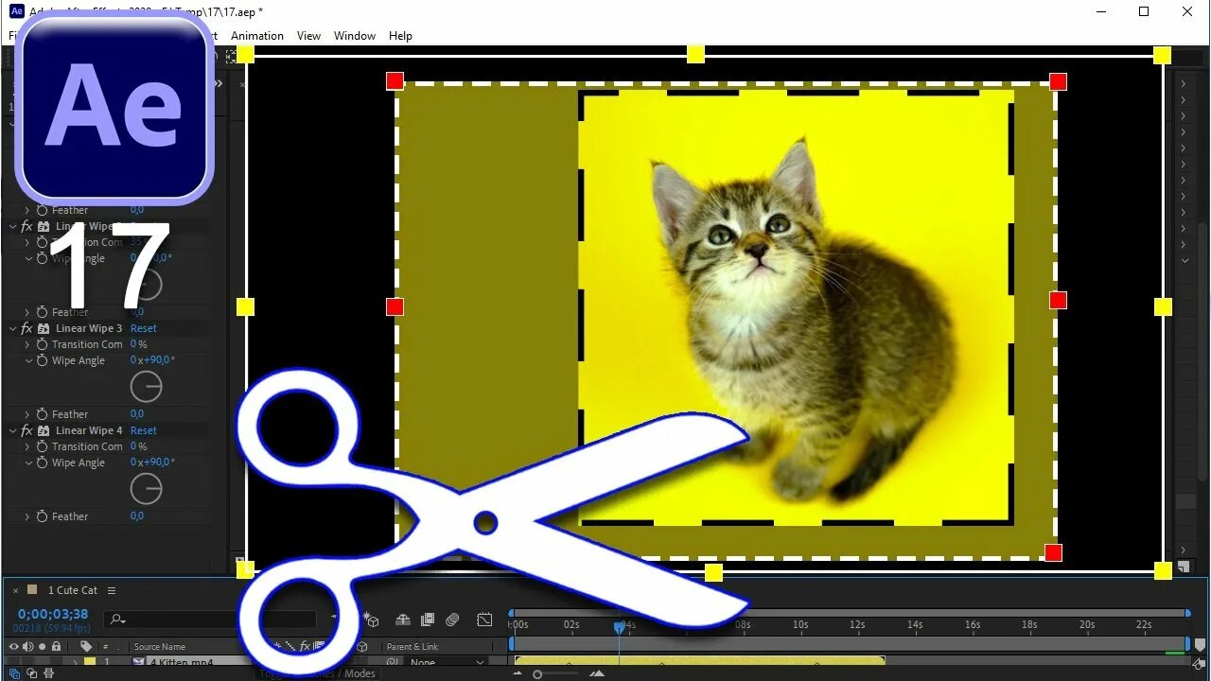Open the parent None dropdown for Kitten.mp4

[x=447, y=663]
